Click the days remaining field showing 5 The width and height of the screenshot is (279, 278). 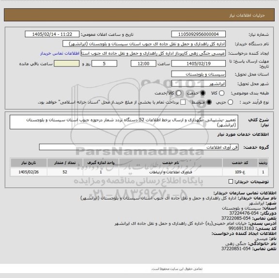pyautogui.click(x=104, y=63)
